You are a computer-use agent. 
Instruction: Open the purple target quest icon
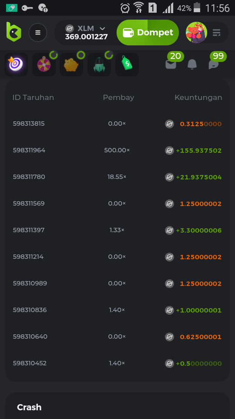(x=16, y=65)
